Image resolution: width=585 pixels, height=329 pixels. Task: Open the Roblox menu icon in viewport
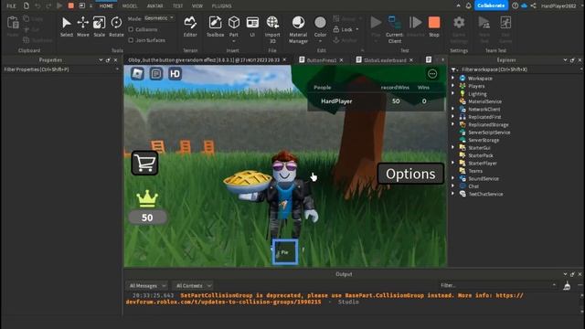(x=137, y=73)
